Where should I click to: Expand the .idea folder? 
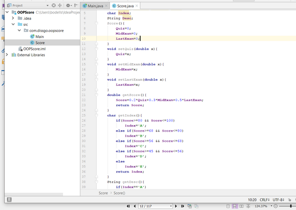pos(13,18)
